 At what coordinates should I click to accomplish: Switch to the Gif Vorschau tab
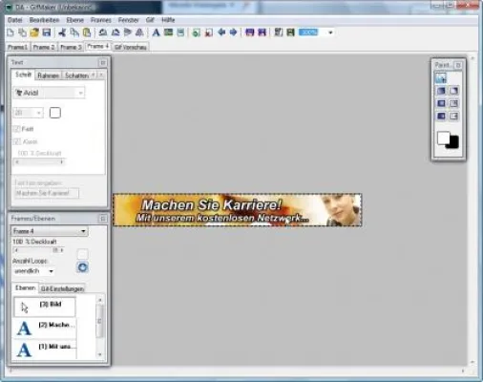pos(131,47)
